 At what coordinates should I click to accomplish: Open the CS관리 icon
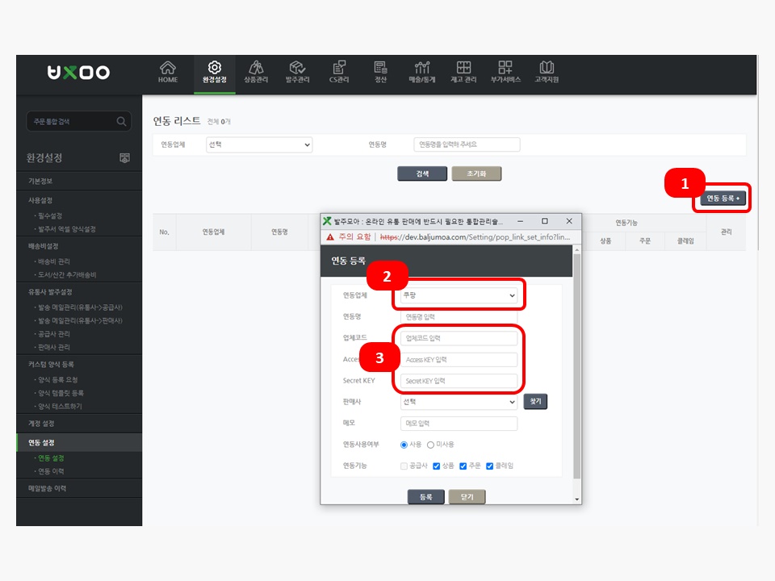[x=338, y=71]
